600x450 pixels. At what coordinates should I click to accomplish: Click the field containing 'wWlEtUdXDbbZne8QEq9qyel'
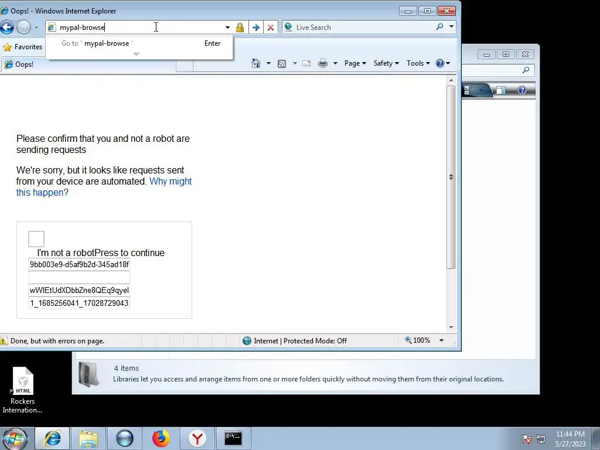pyautogui.click(x=79, y=291)
